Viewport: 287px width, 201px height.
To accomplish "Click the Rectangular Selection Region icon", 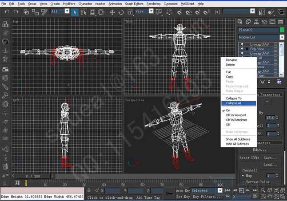I will (x=92, y=12).
